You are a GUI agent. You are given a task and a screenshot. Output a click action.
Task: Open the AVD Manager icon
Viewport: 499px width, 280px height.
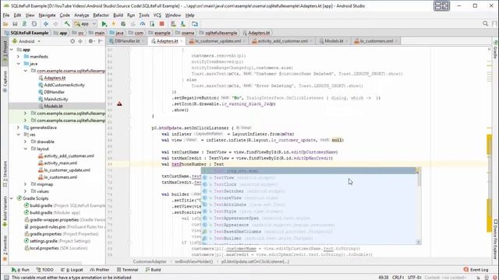pos(173,24)
